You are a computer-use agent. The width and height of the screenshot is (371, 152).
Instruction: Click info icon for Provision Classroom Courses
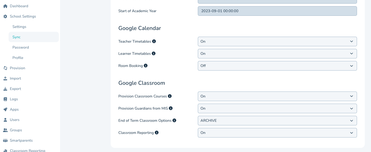coord(170,96)
